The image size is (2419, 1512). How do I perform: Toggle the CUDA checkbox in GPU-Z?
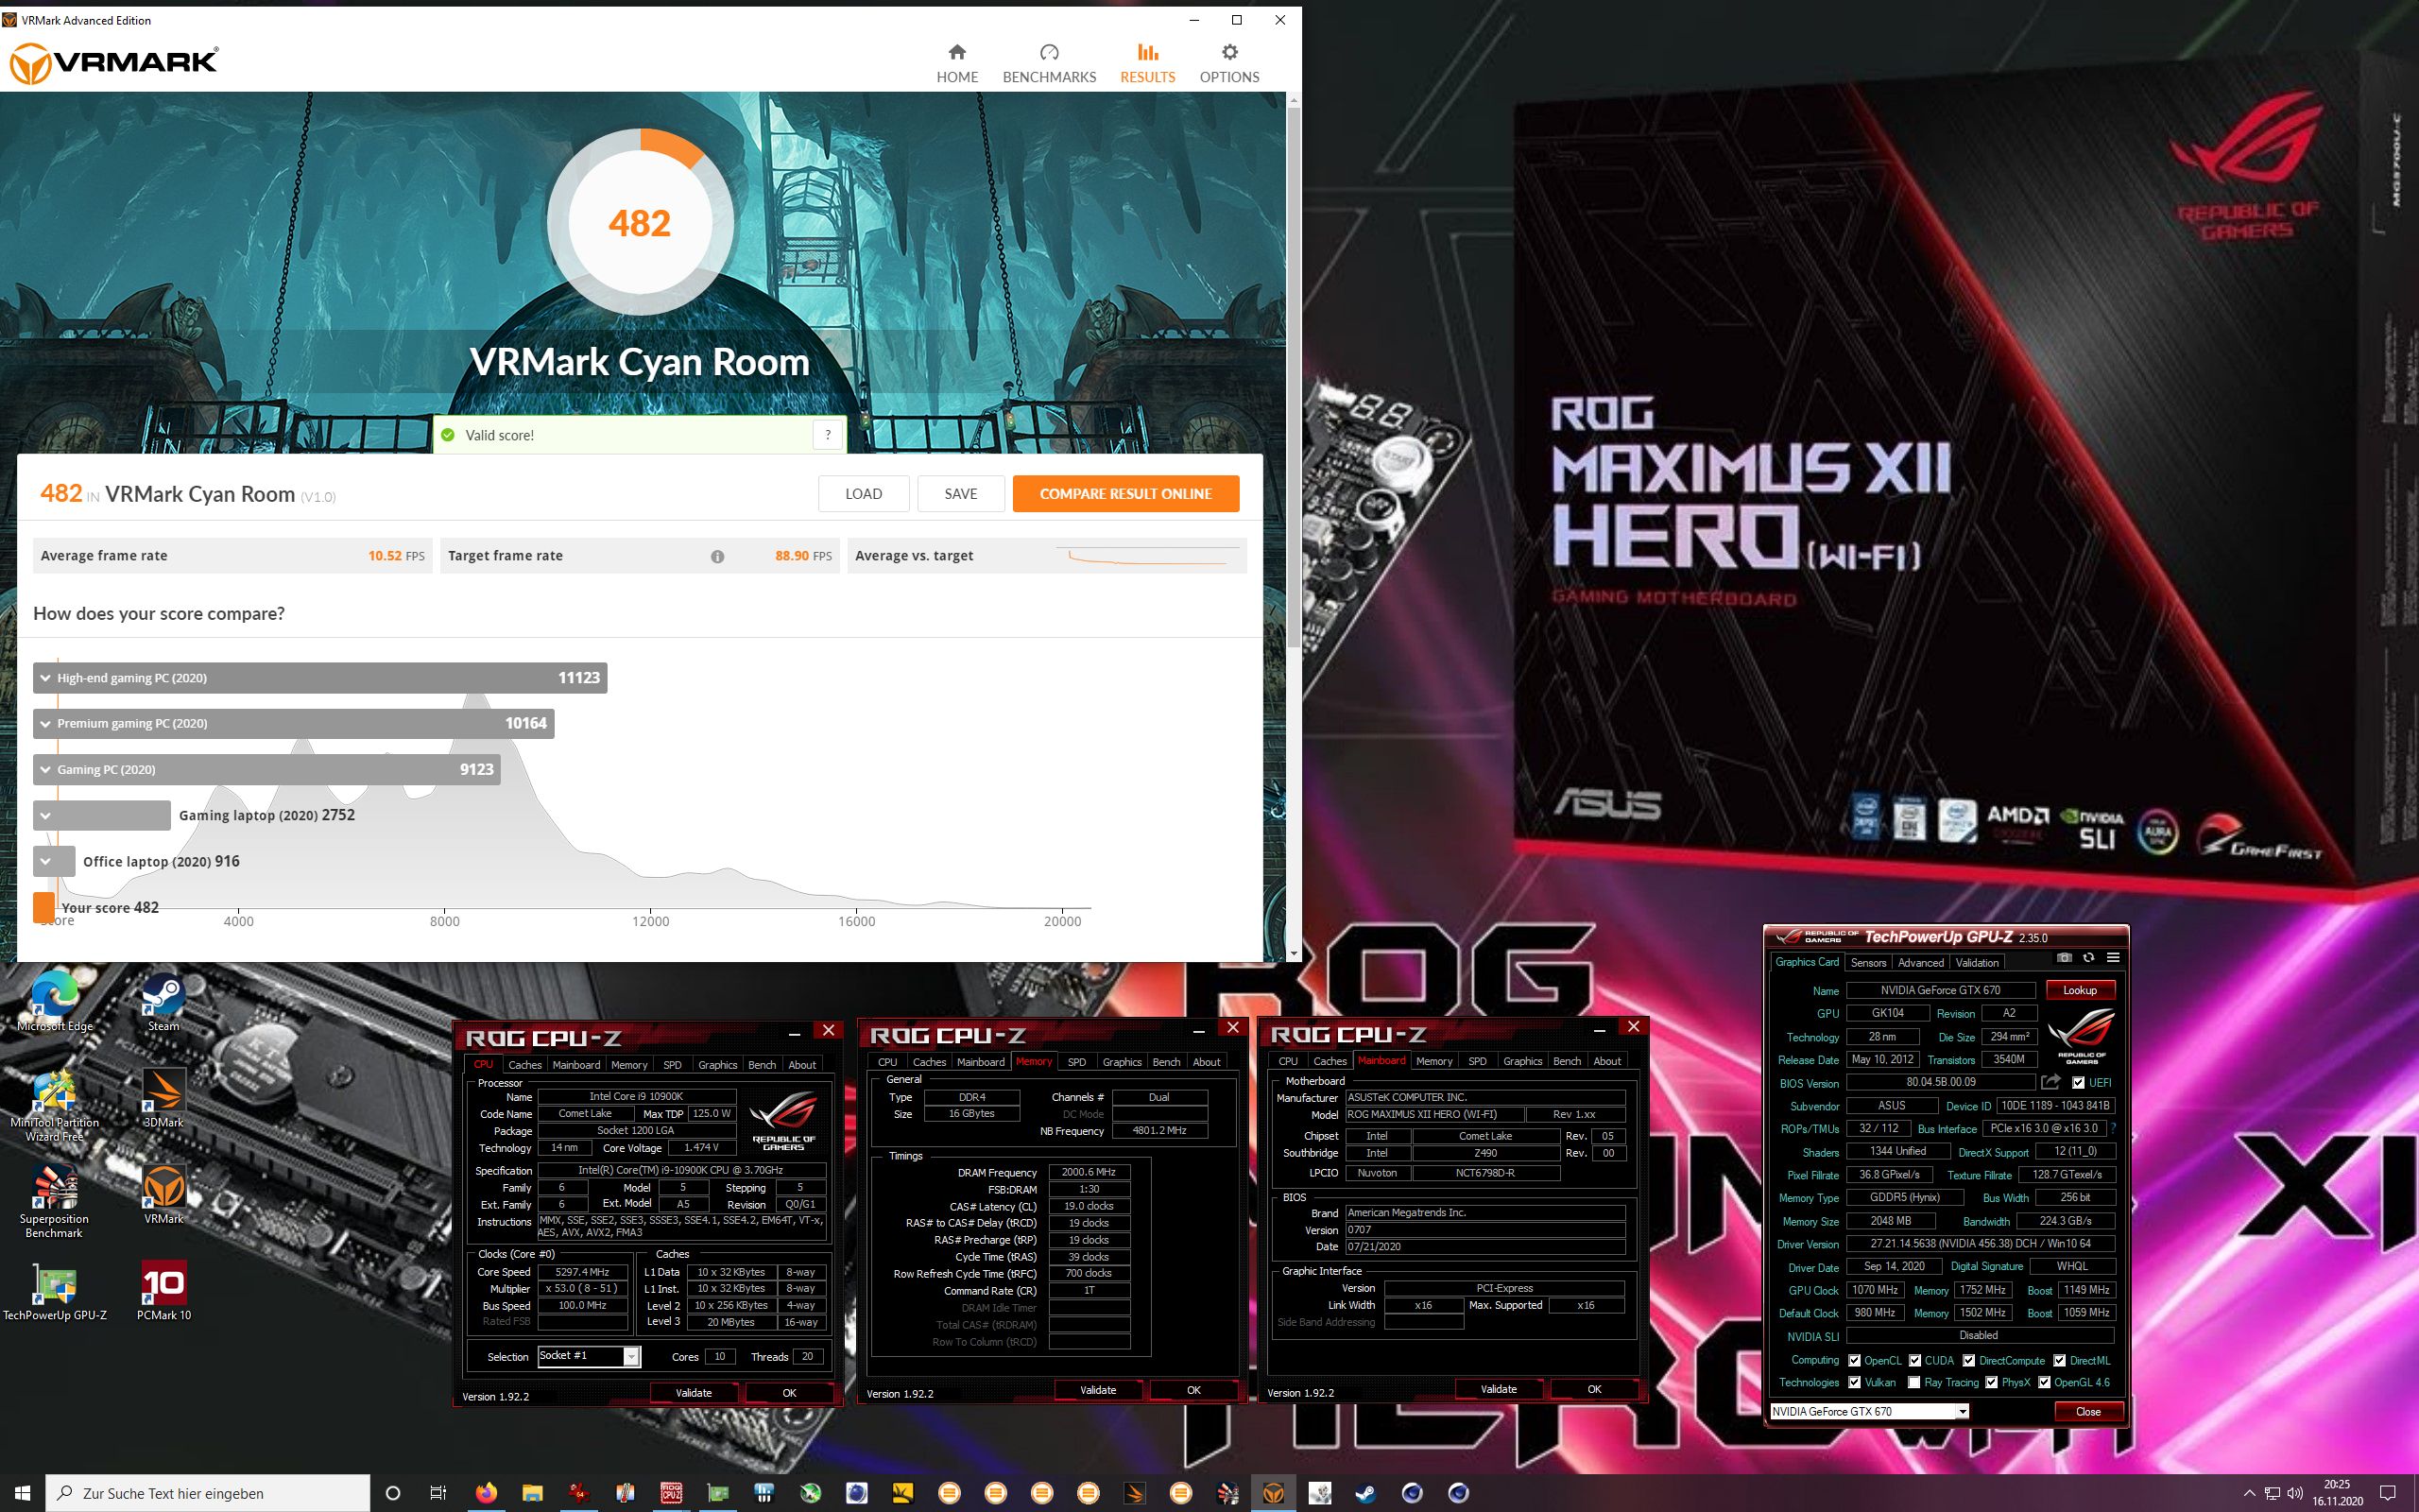coord(1914,1360)
